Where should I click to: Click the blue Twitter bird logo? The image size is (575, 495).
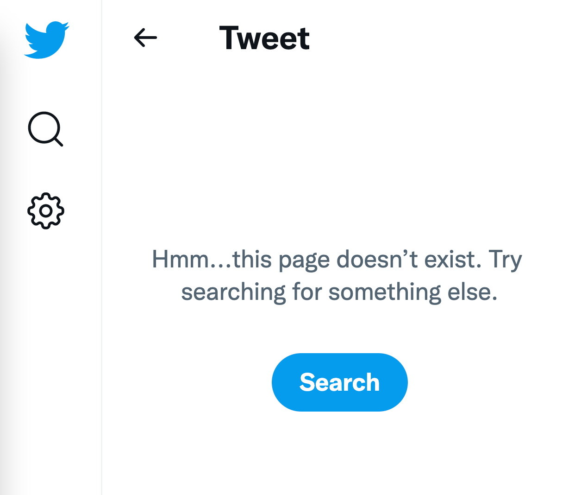46,39
